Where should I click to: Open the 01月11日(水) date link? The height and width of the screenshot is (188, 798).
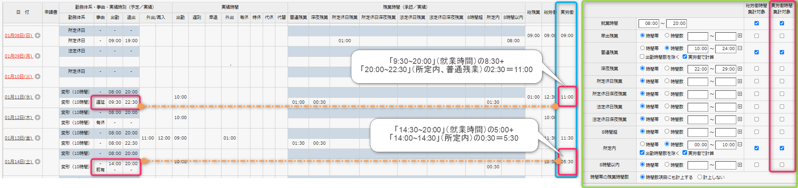tap(19, 97)
